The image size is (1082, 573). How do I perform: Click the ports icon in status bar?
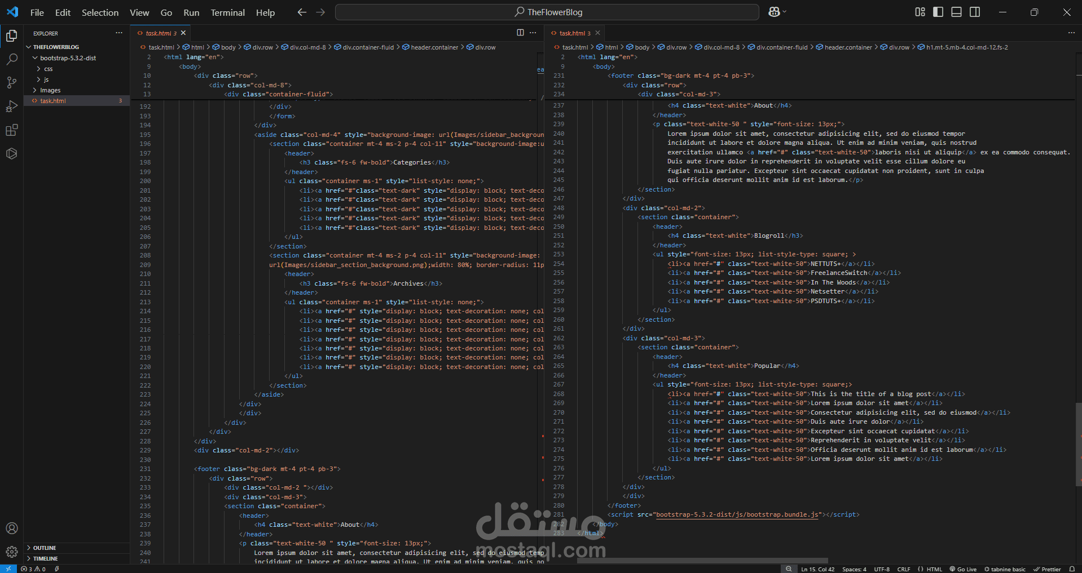[57, 569]
